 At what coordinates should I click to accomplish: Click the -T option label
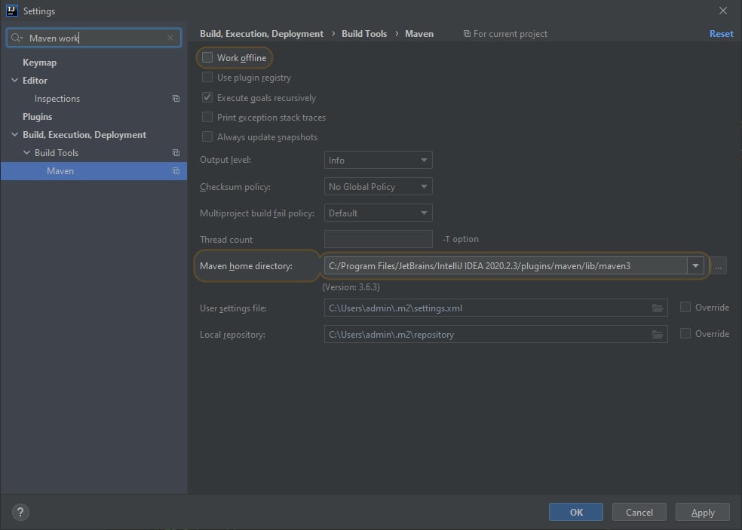pyautogui.click(x=461, y=239)
